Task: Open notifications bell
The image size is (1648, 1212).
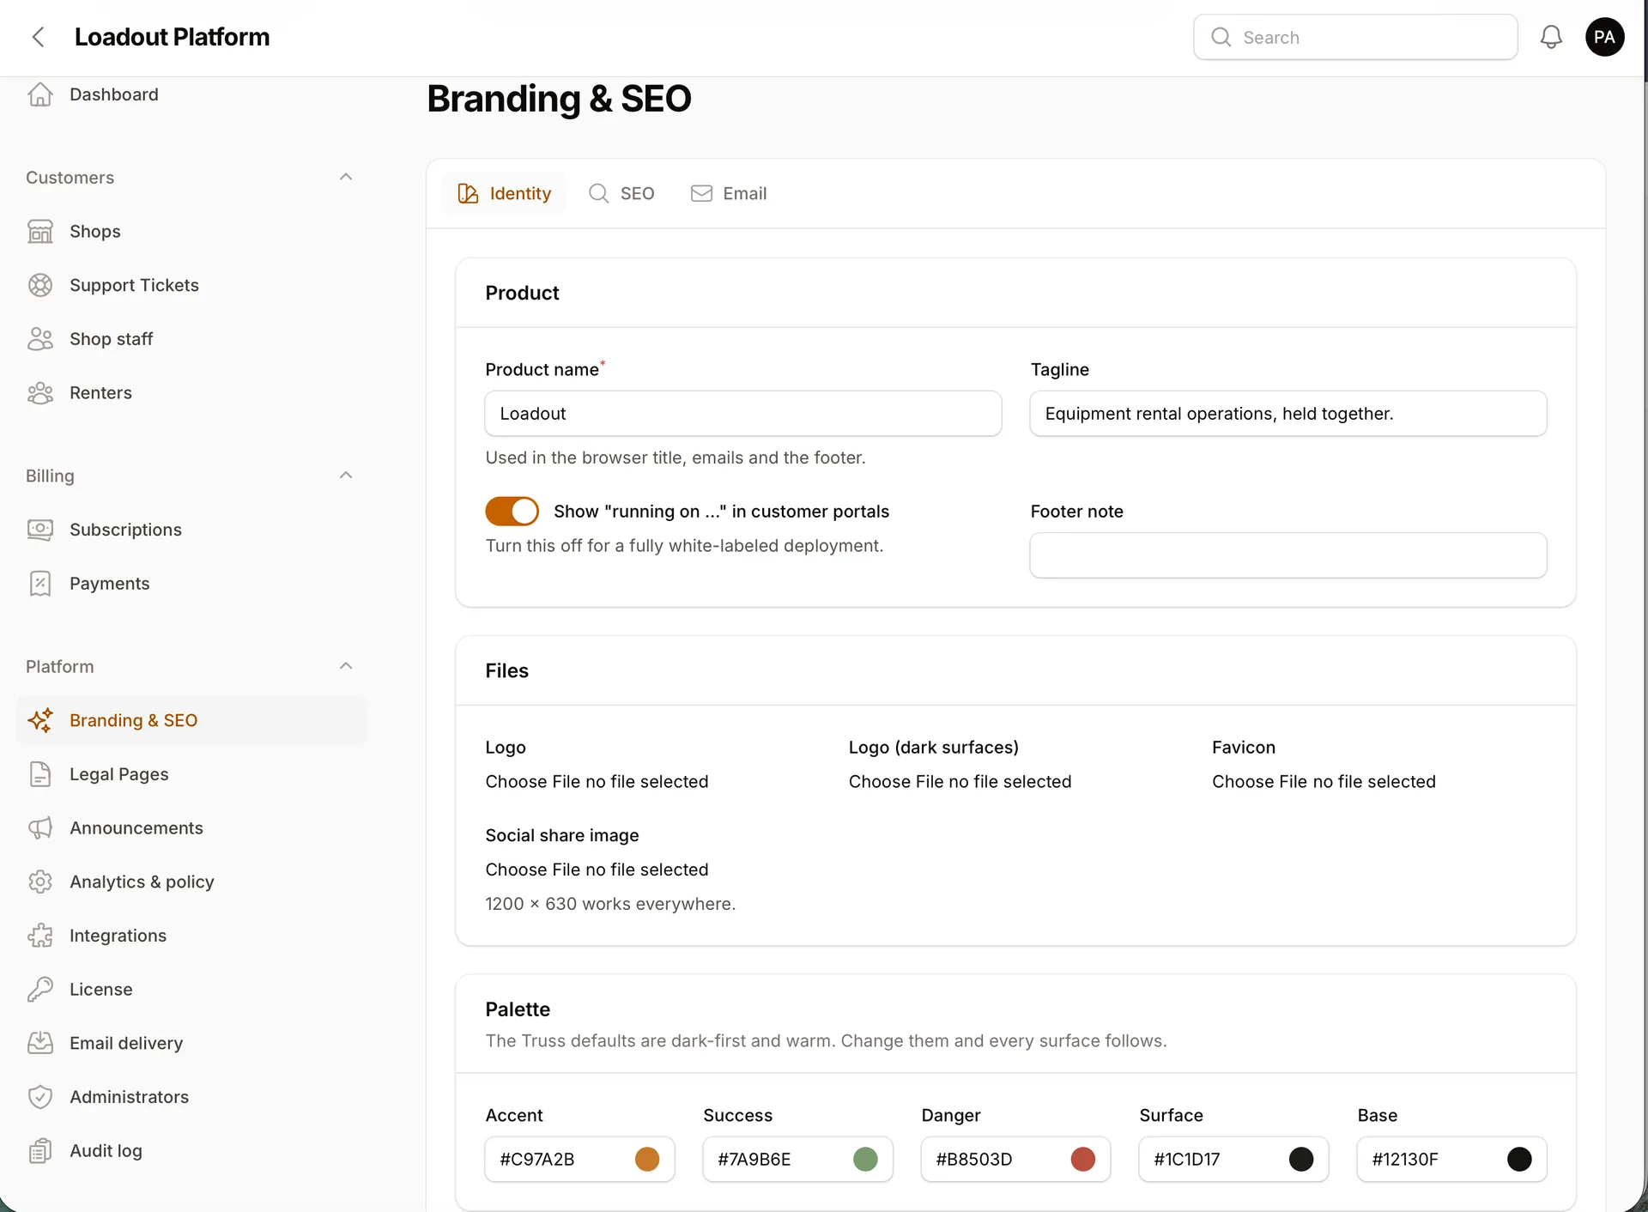Action: pyautogui.click(x=1551, y=37)
